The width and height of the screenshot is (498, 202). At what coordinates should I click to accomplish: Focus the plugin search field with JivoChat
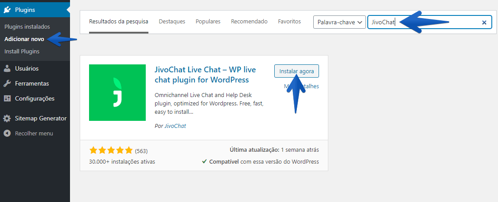[429, 22]
